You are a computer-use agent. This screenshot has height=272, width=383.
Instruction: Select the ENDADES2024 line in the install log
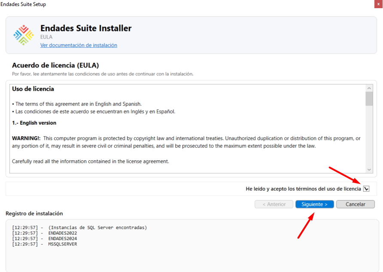click(62, 238)
